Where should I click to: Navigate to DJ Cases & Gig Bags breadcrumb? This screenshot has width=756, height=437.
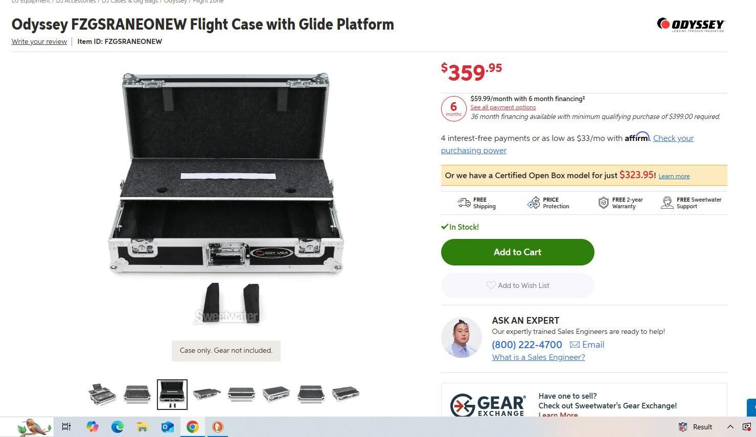point(130,2)
